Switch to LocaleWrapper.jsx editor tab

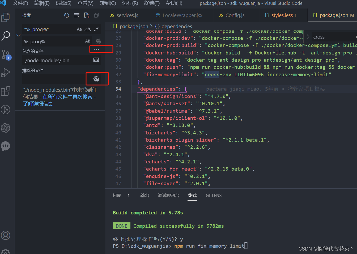pyautogui.click(x=182, y=15)
